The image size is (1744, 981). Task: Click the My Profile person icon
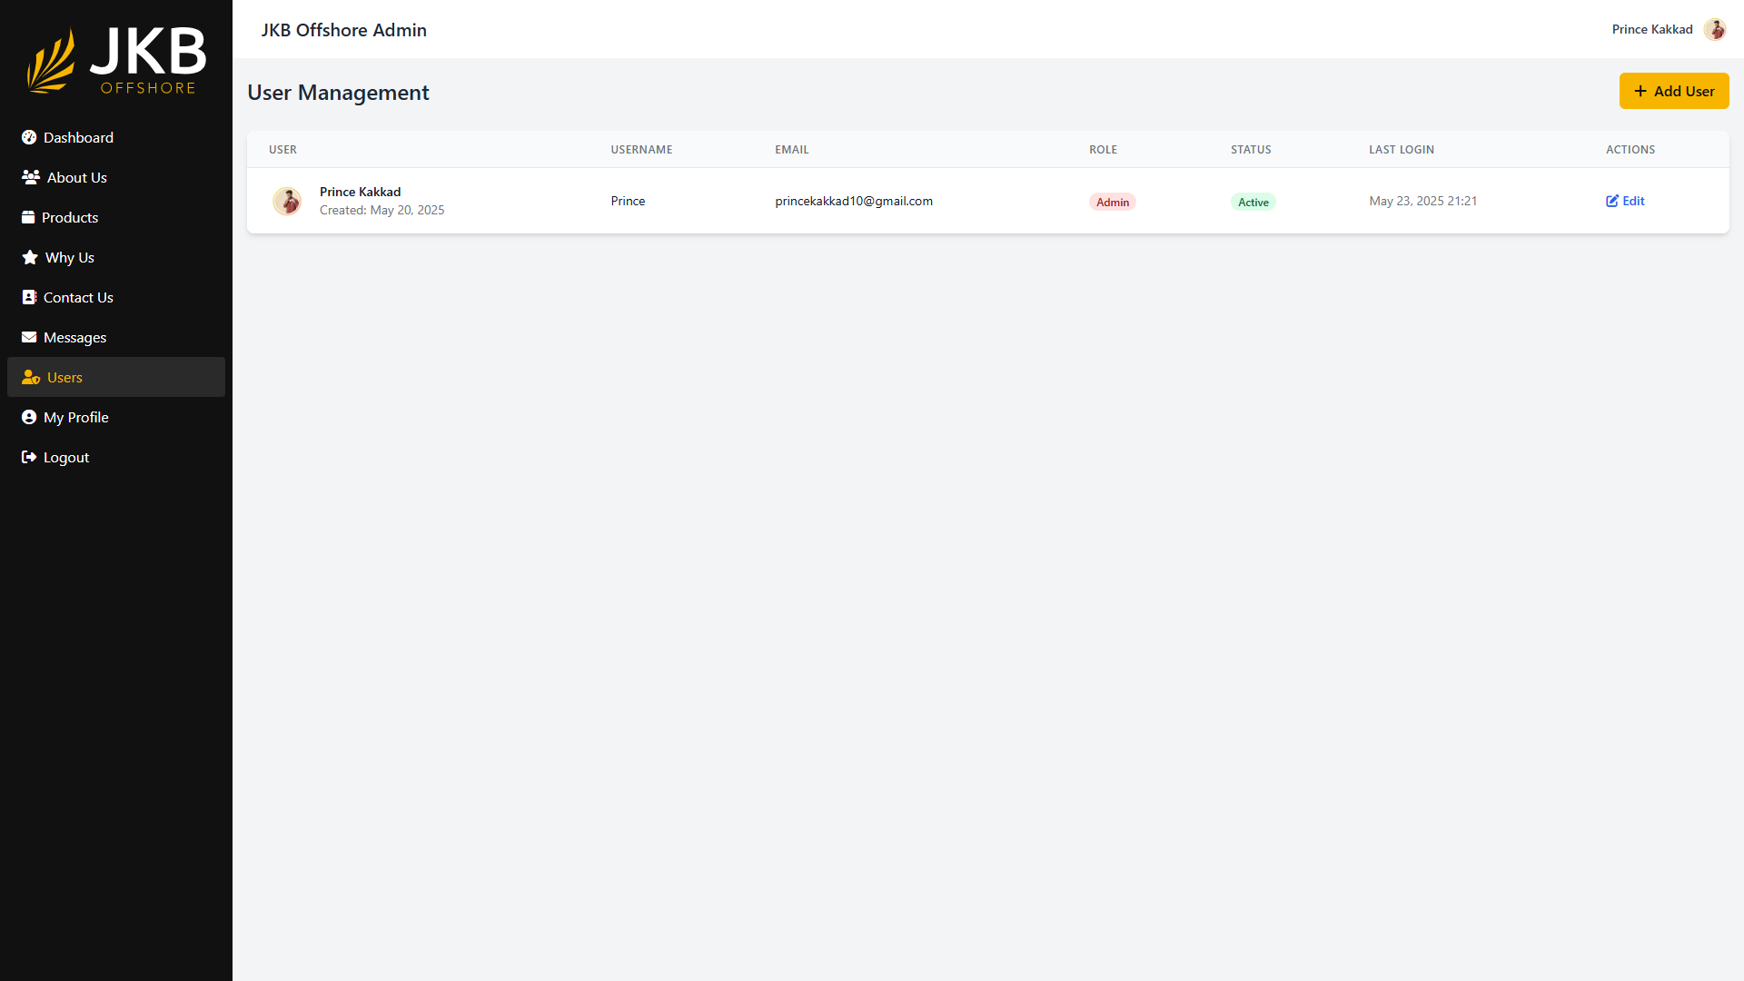[29, 417]
